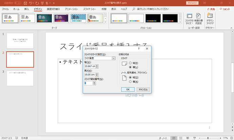Screen dimensions: 234x140
Task: Select the purple gradient theme thumbnail
Action: click(x=61, y=18)
